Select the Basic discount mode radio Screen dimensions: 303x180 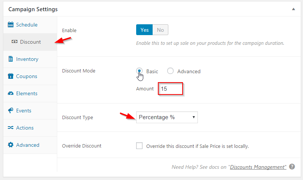coord(139,71)
